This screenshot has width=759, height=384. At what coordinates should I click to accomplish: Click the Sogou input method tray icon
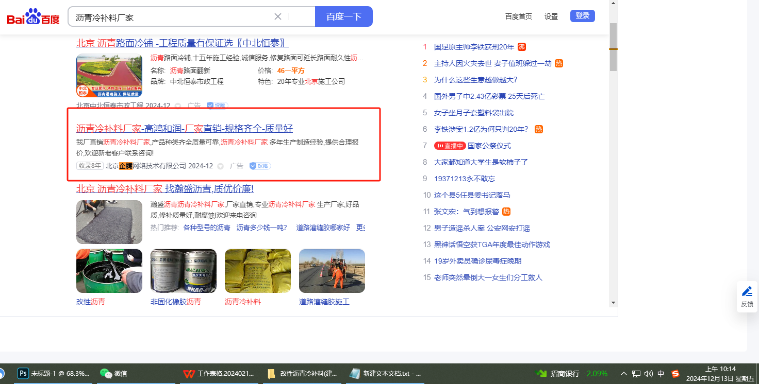tap(675, 374)
